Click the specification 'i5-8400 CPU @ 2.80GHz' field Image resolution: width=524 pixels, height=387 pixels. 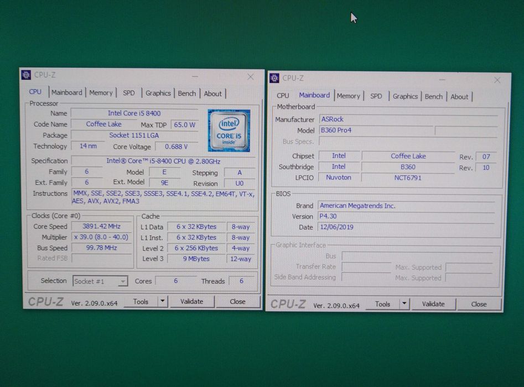[163, 161]
